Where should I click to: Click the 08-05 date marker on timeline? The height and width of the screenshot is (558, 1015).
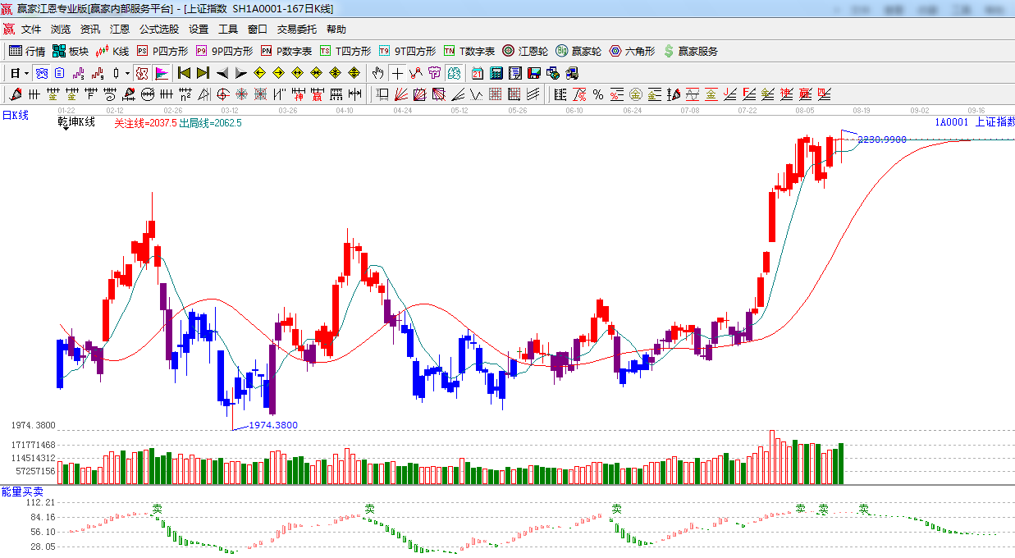pos(805,110)
